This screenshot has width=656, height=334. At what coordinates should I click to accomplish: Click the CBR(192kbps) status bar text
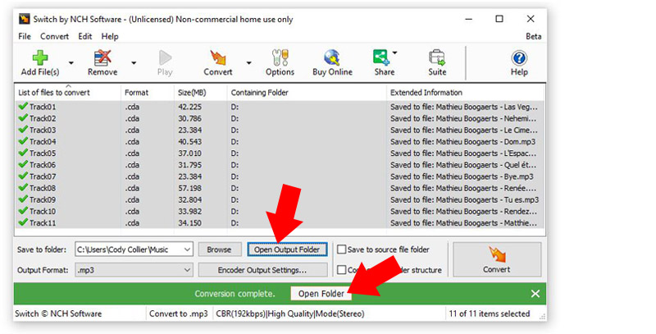(290, 313)
